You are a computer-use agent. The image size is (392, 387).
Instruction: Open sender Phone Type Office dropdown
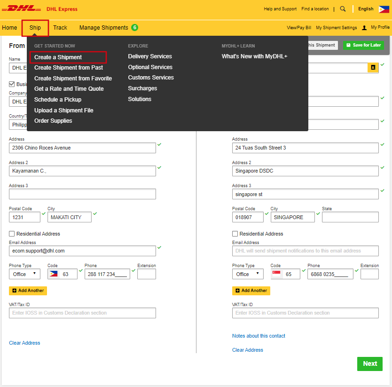24,274
